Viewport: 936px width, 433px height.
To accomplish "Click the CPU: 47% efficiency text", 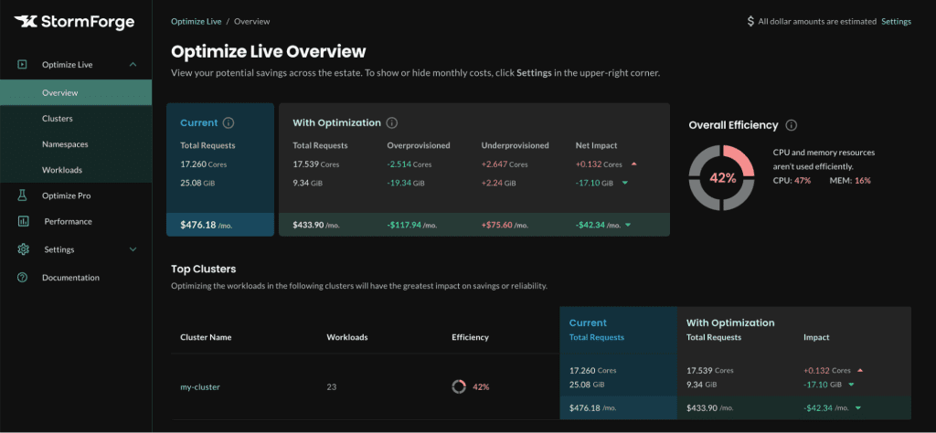I will 792,180.
